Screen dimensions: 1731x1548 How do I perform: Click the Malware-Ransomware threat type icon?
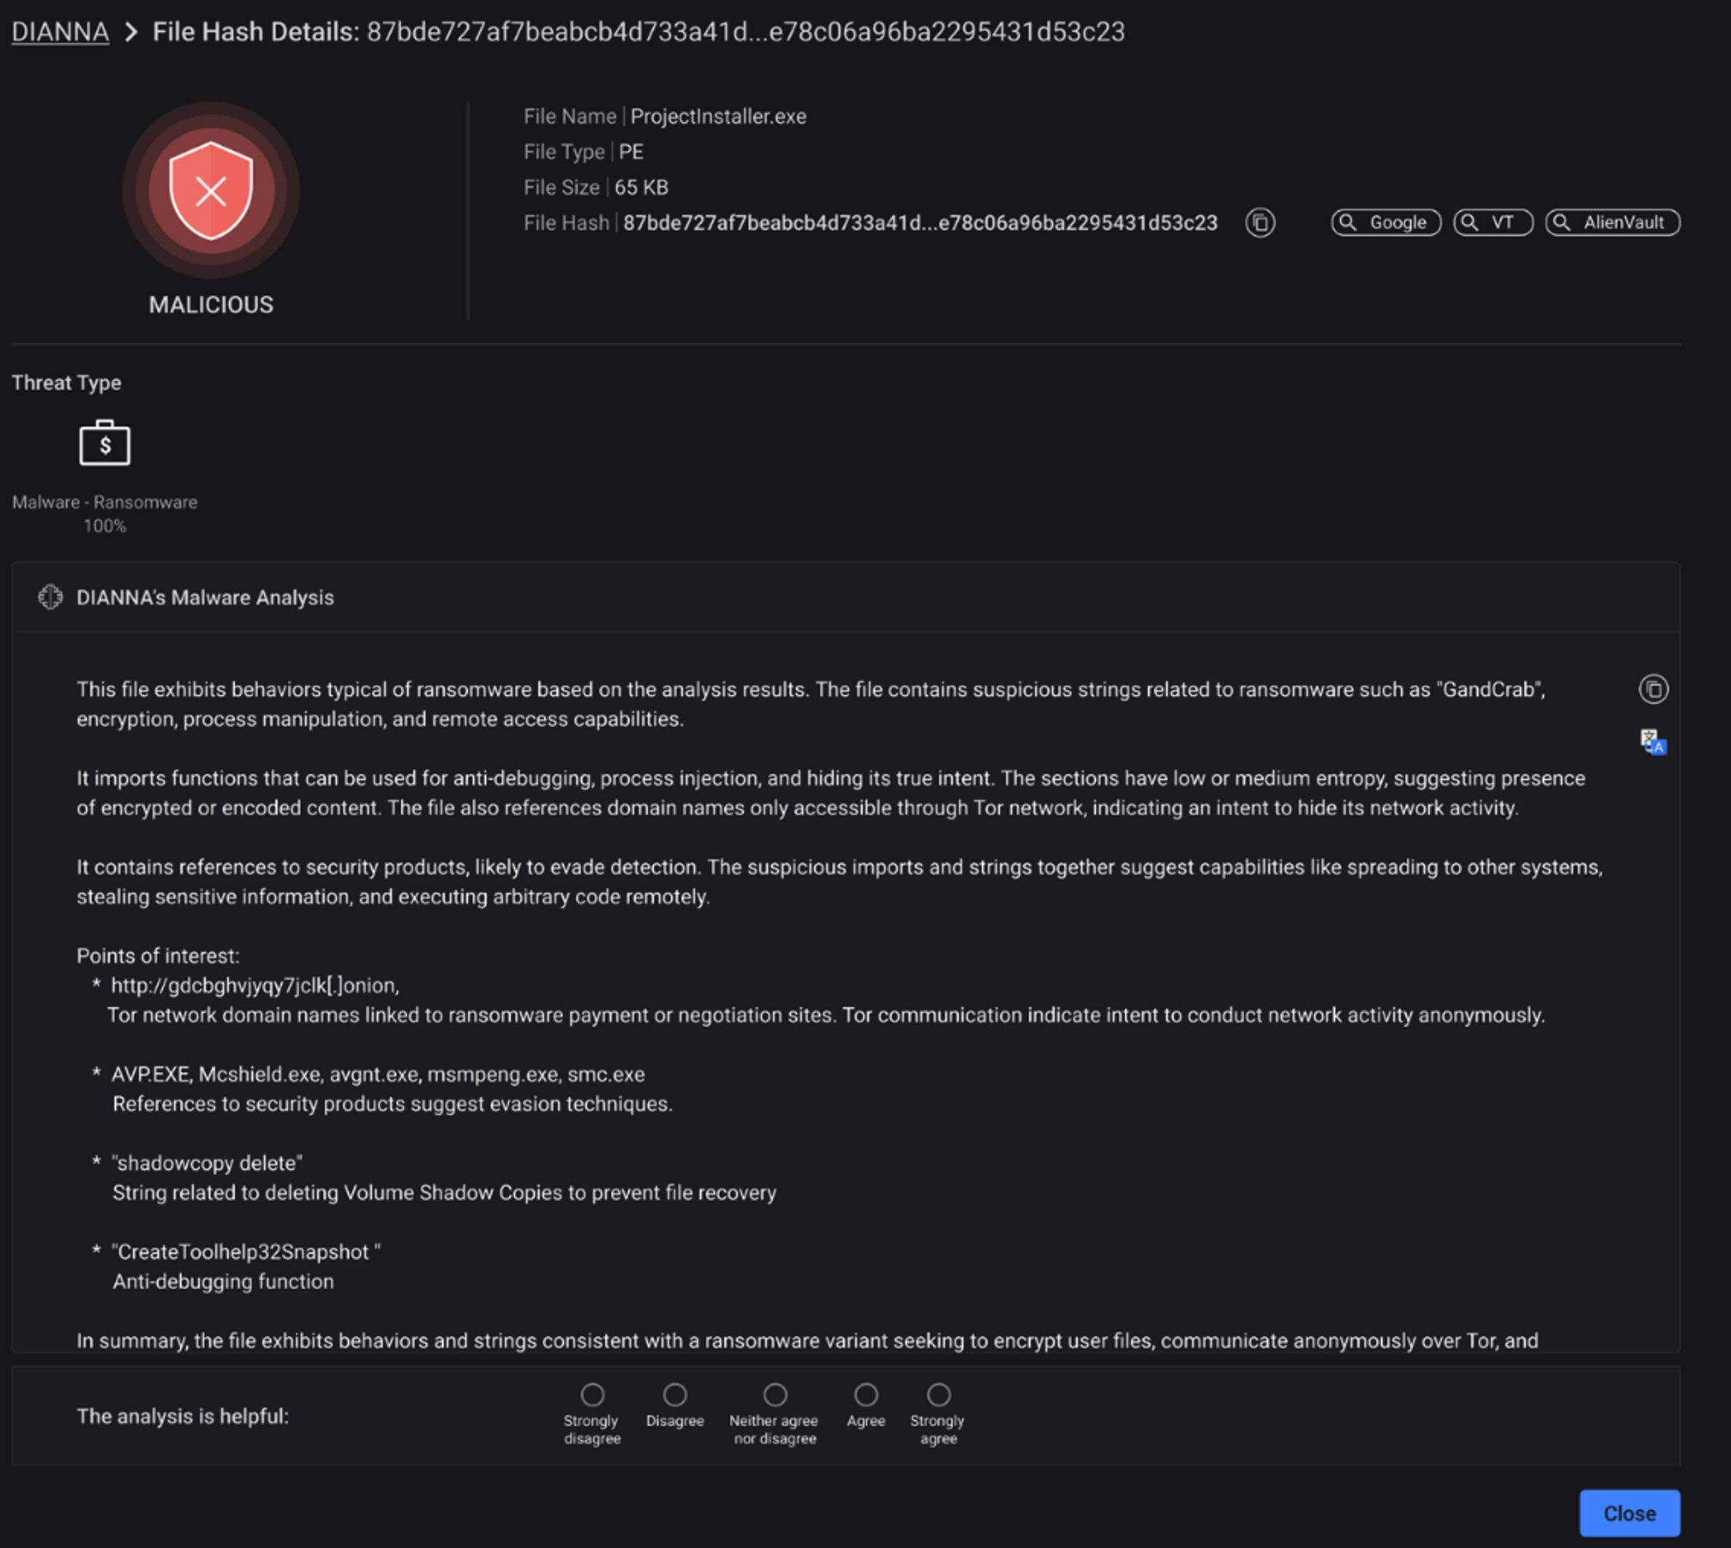click(x=104, y=446)
